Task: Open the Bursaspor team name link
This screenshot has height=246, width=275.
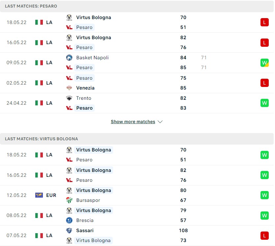Action: tap(88, 200)
